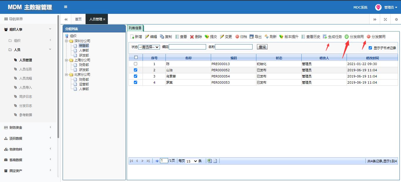Click the 新增 (add) toolbar icon
Image resolution: width=401 pixels, height=182 pixels.
coord(132,37)
